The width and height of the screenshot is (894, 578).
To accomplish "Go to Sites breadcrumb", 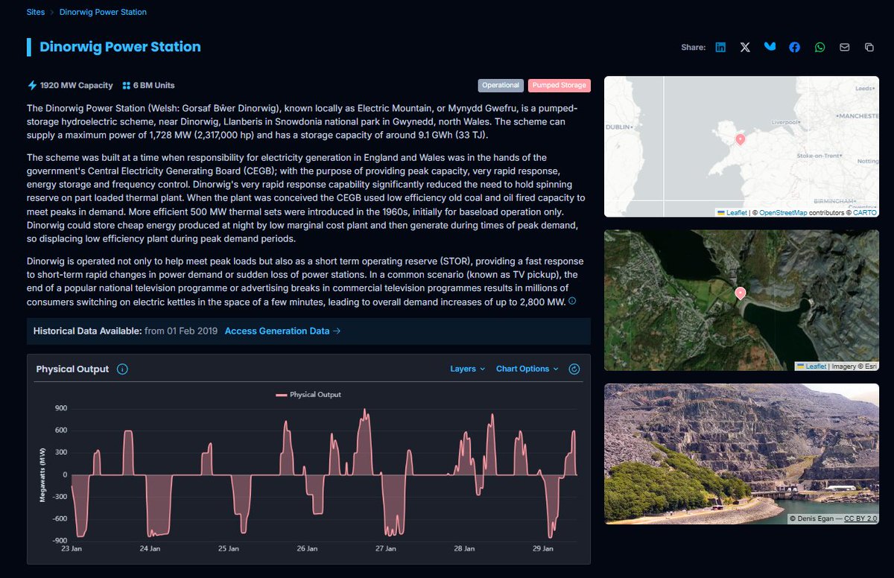I will tap(36, 12).
